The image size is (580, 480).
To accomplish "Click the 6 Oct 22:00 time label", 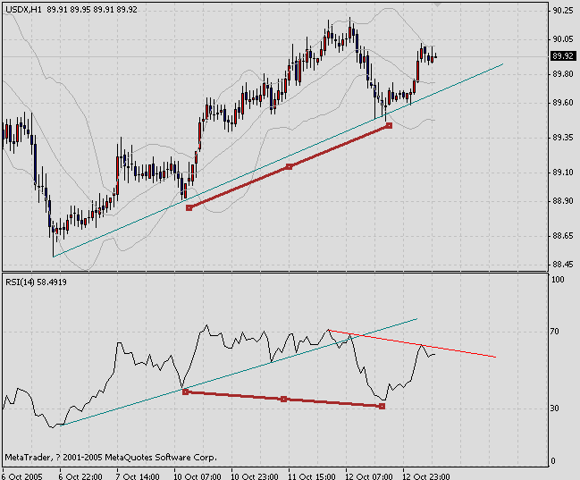I will [x=80, y=476].
